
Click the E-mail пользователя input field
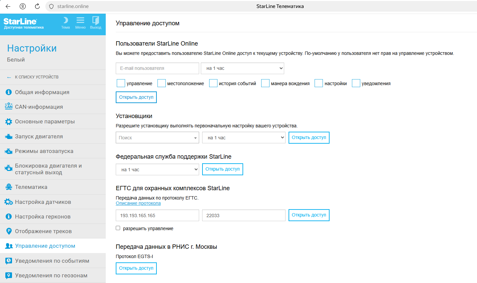coord(157,68)
